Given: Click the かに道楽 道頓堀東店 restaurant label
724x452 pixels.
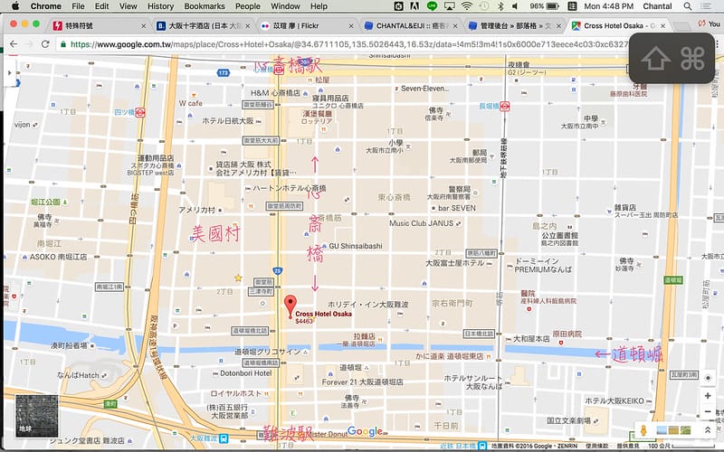Looking at the screenshot, I should tap(449, 356).
